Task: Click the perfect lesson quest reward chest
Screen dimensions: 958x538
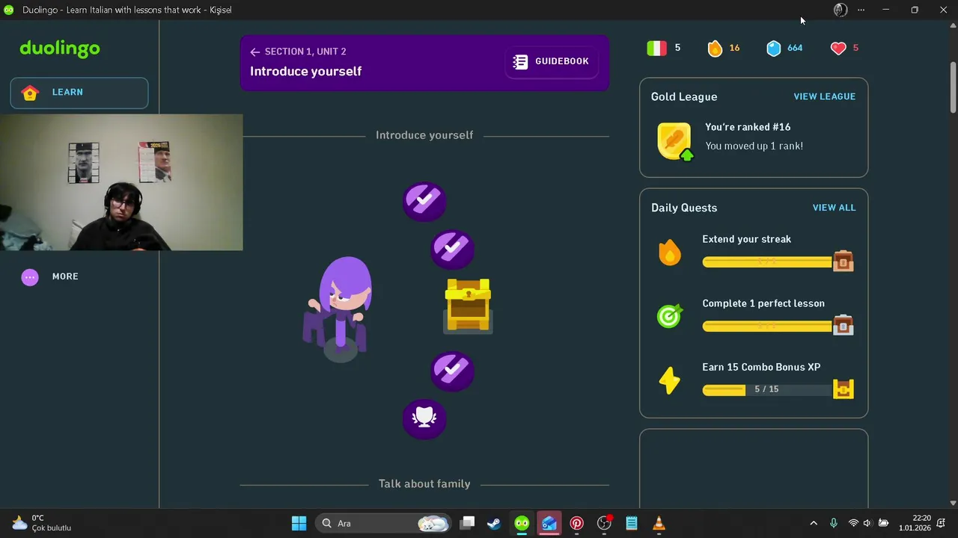Action: point(843,325)
